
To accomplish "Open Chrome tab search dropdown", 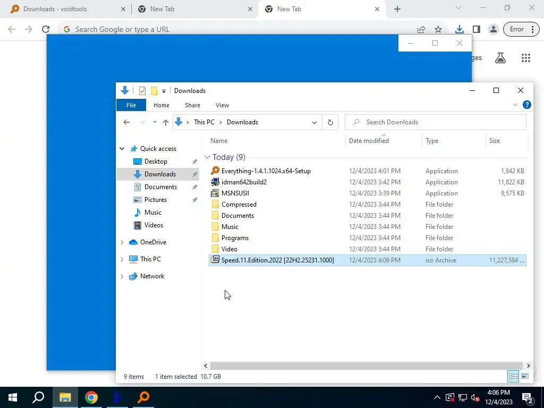I will click(x=458, y=7).
